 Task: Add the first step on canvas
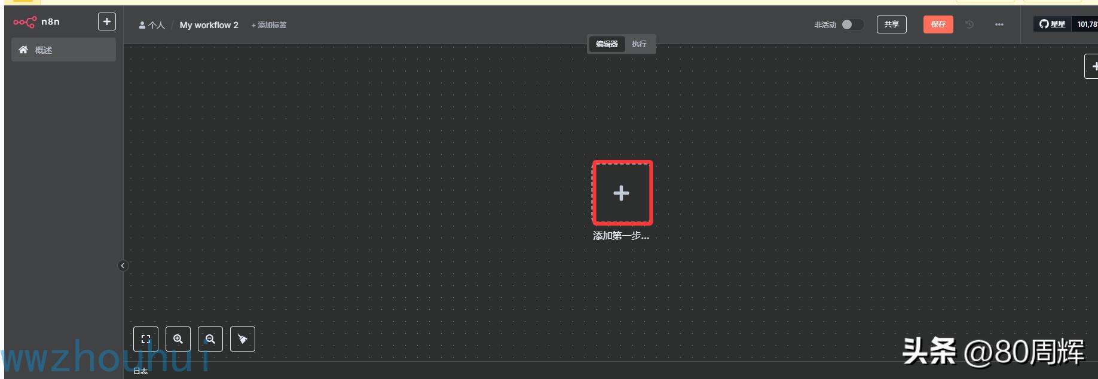[622, 193]
